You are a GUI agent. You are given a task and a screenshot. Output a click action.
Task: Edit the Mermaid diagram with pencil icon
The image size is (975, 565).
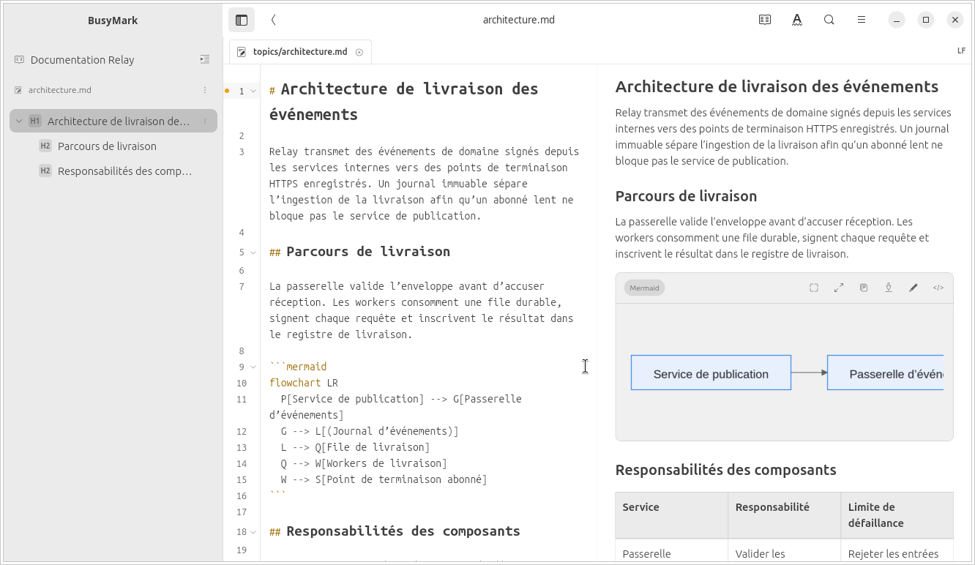tap(914, 288)
